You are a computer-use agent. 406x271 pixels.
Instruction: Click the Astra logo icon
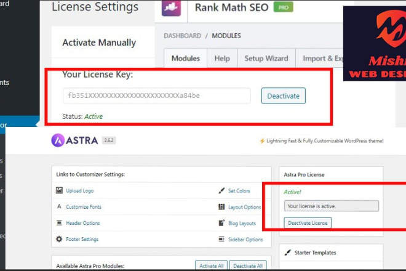coord(58,140)
